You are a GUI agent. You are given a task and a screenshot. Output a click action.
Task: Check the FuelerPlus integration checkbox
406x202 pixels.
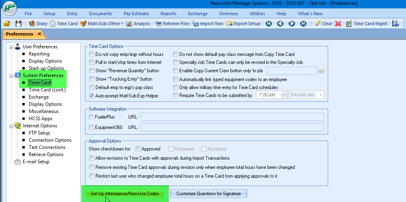91,117
